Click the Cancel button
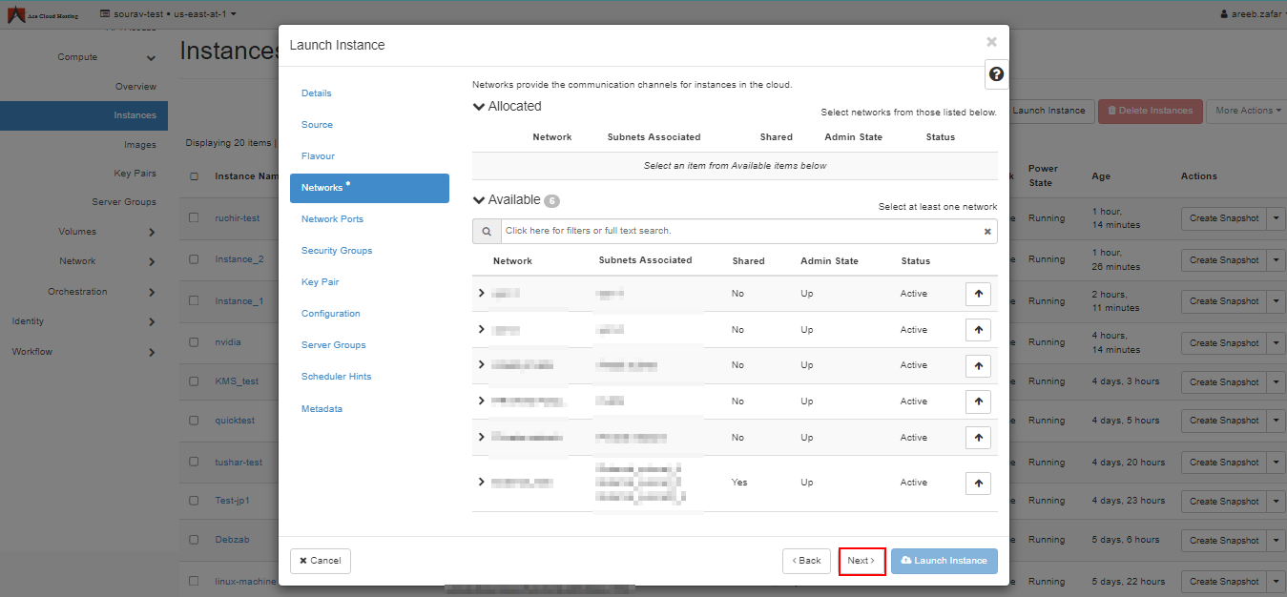This screenshot has height=597, width=1287. pos(321,561)
